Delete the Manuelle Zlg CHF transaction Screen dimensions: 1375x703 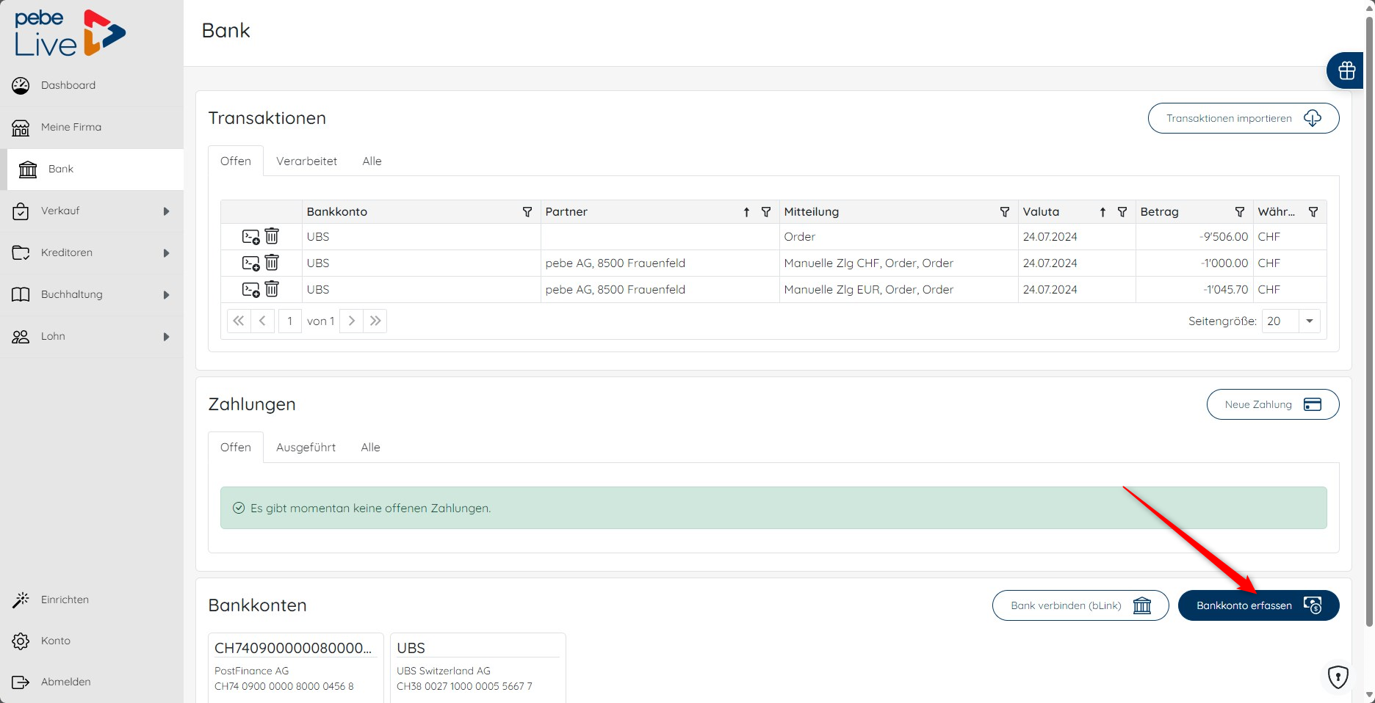[x=272, y=263]
